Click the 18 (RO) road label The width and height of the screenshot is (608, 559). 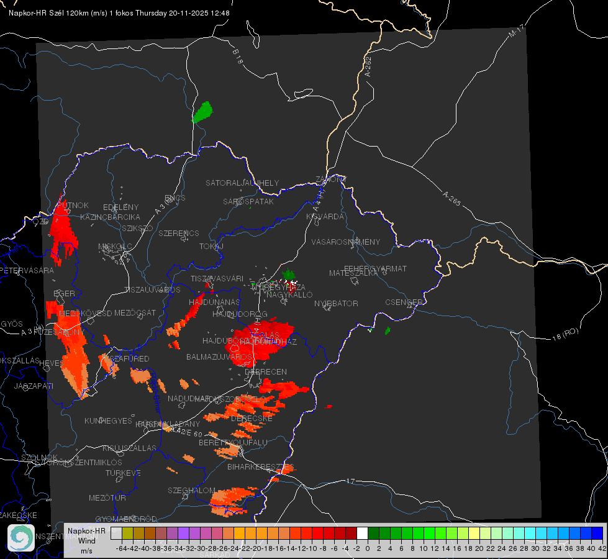[x=565, y=334]
